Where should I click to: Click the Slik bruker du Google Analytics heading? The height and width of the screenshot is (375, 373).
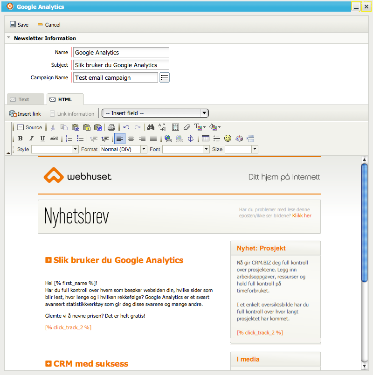(118, 260)
